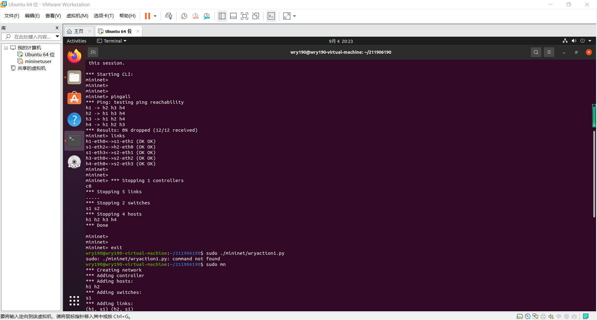This screenshot has height=320, width=597.
Task: Expand the Ubuntu system menu arrow
Action: (x=590, y=41)
